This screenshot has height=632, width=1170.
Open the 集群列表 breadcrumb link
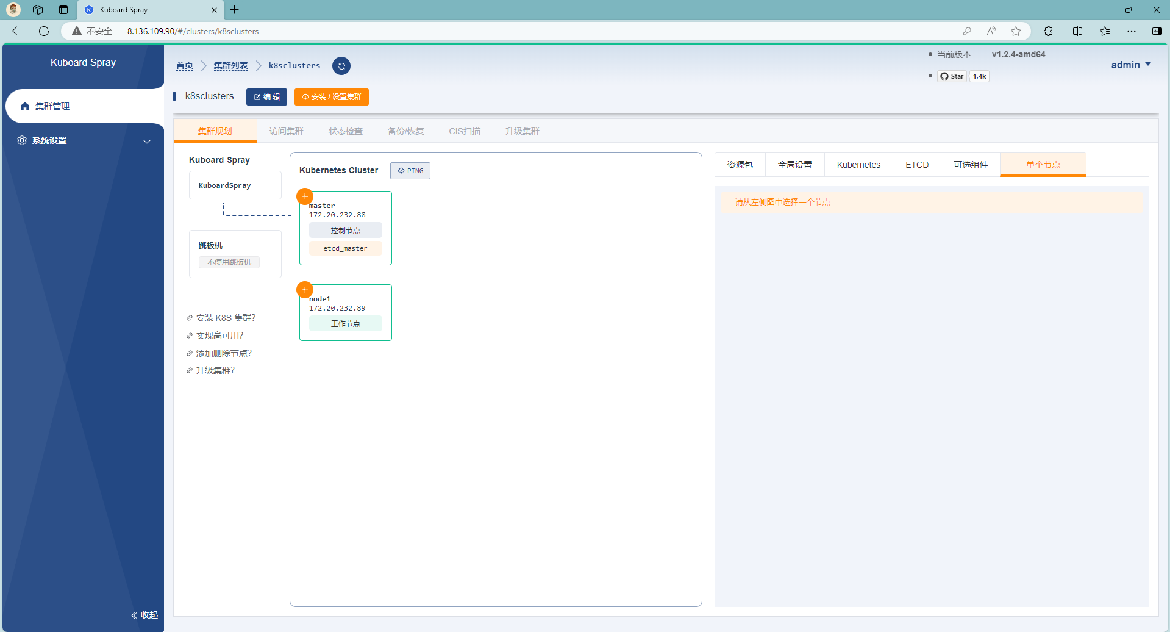pos(230,66)
